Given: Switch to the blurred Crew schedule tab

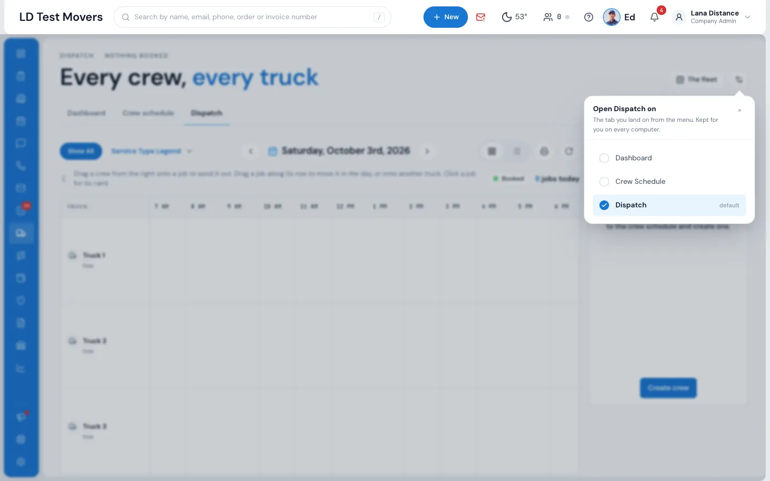Looking at the screenshot, I should [x=148, y=113].
